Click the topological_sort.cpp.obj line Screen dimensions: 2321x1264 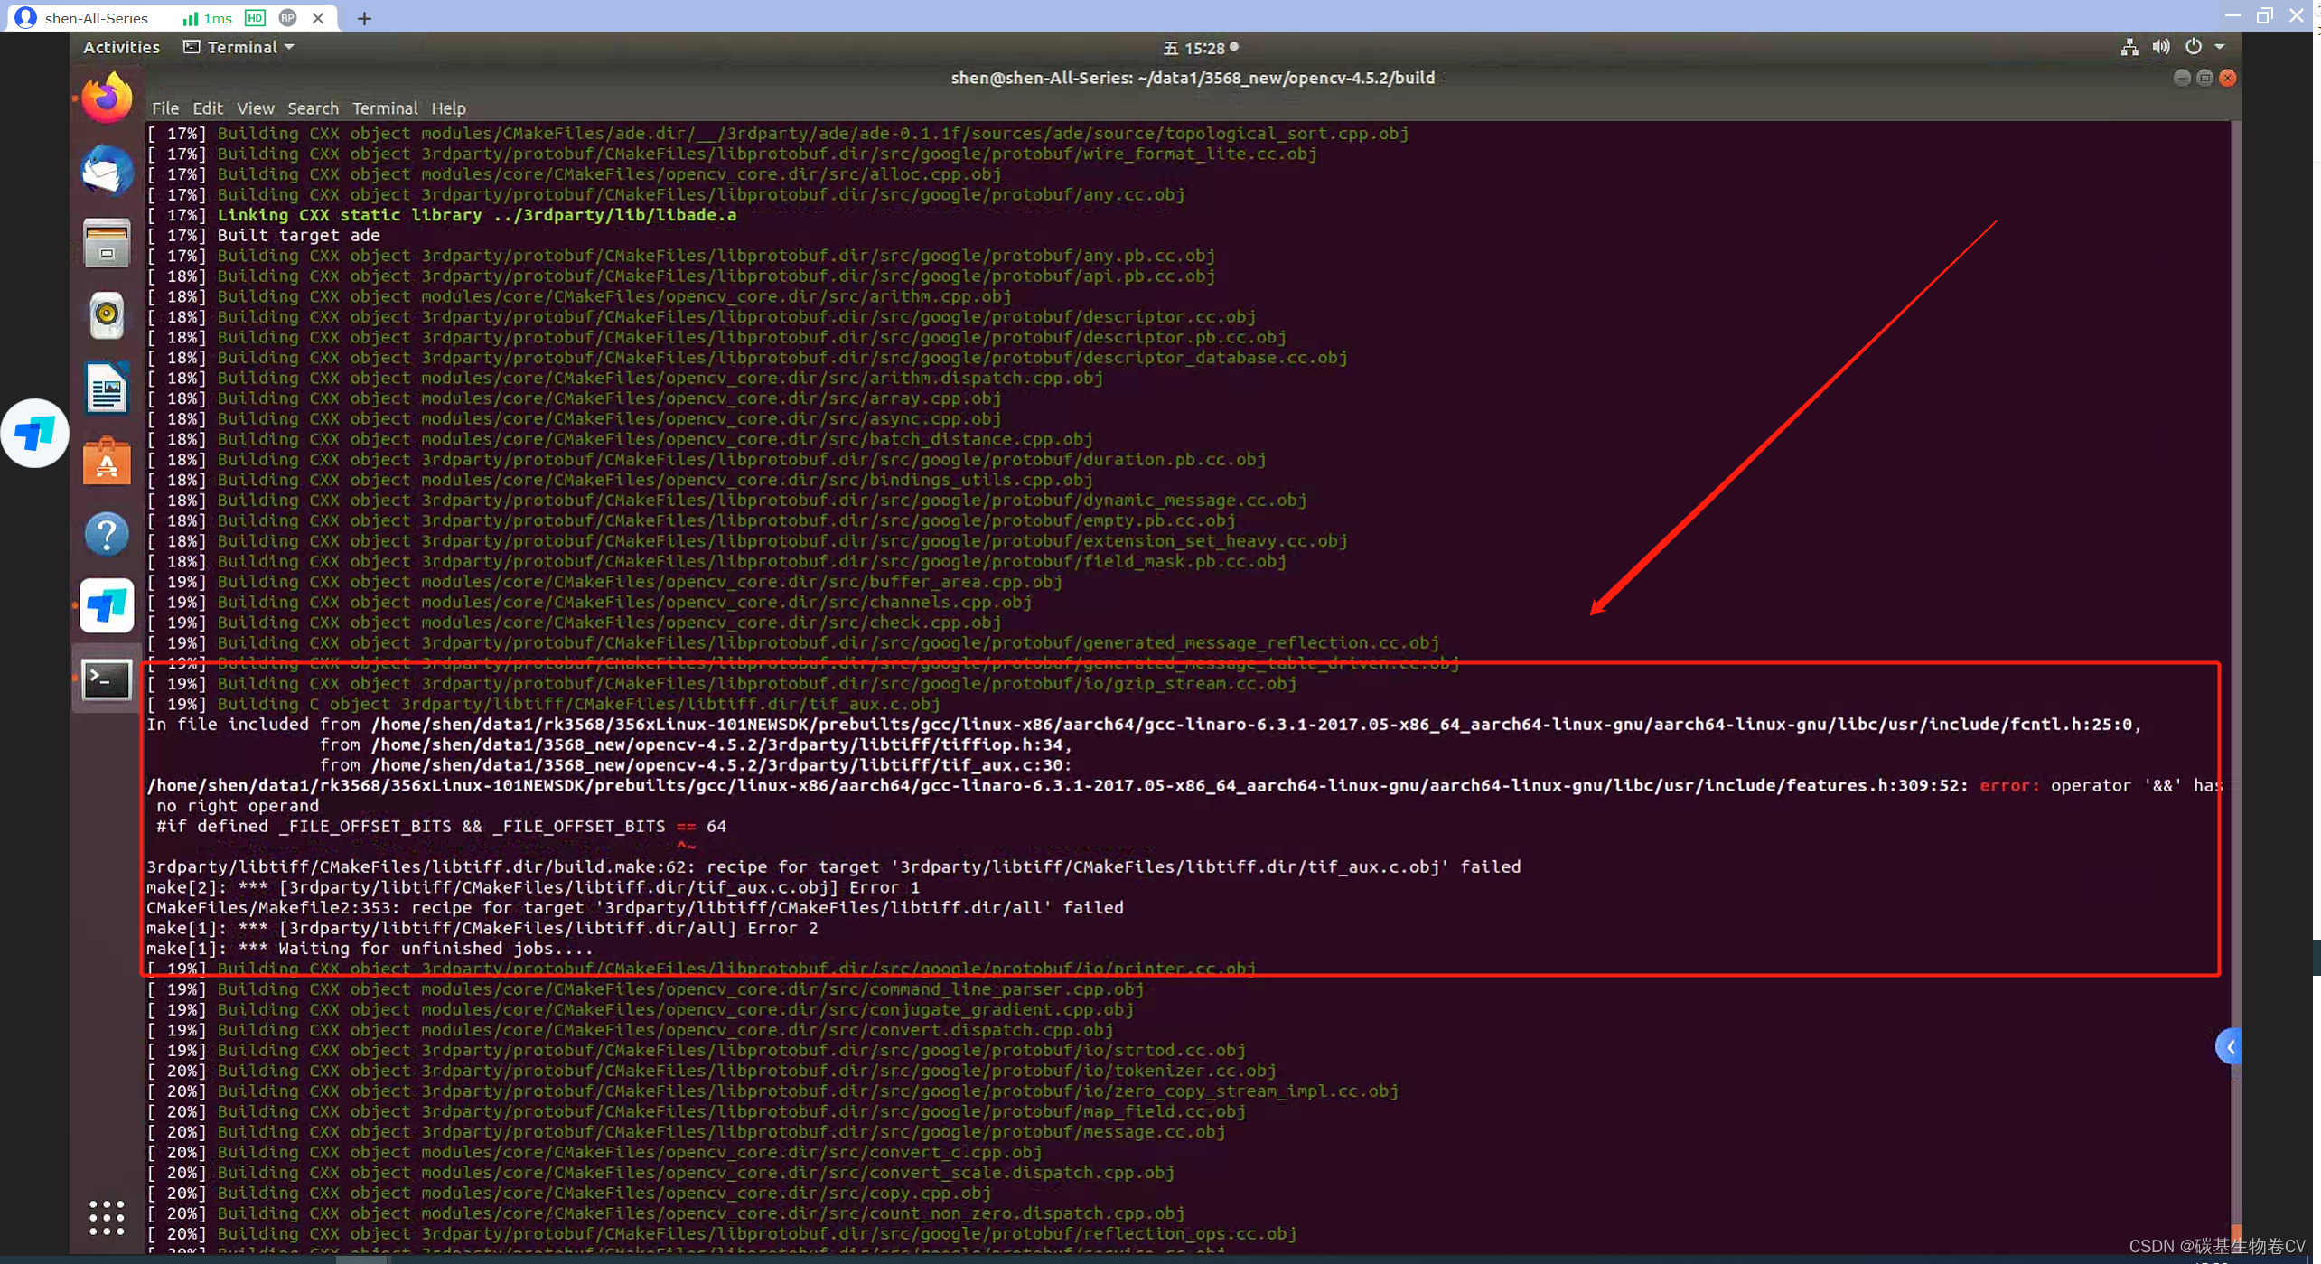click(778, 133)
